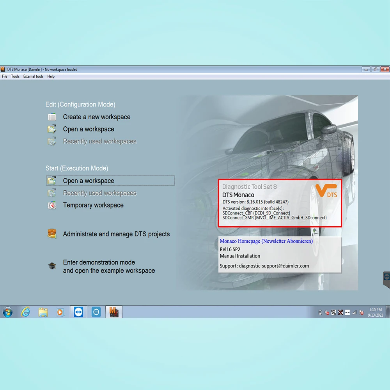Click the orange DTS logo
The width and height of the screenshot is (390, 390).
326,191
